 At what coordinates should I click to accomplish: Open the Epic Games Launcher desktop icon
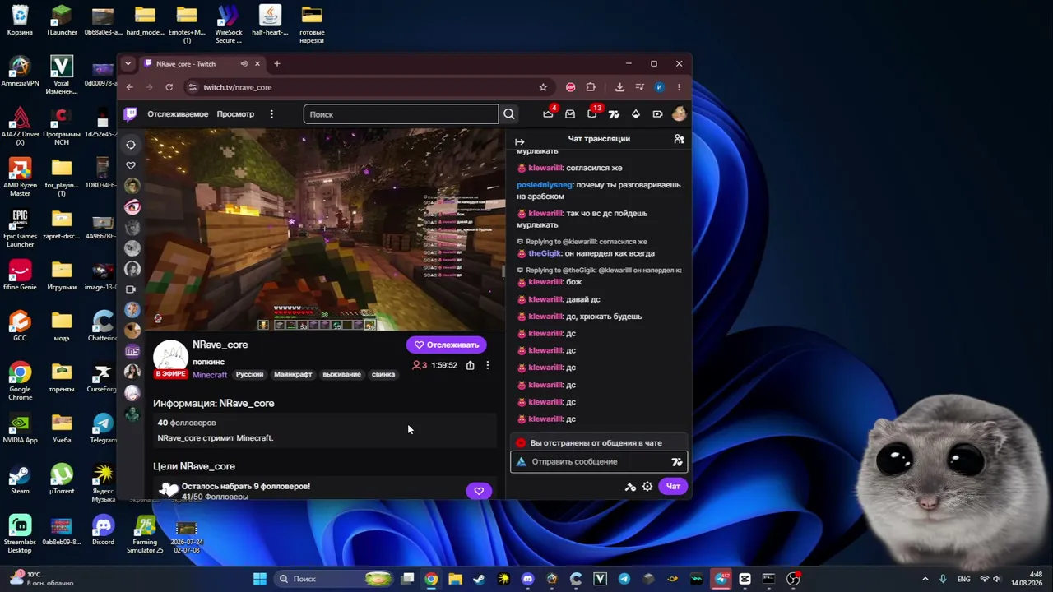pyautogui.click(x=20, y=229)
